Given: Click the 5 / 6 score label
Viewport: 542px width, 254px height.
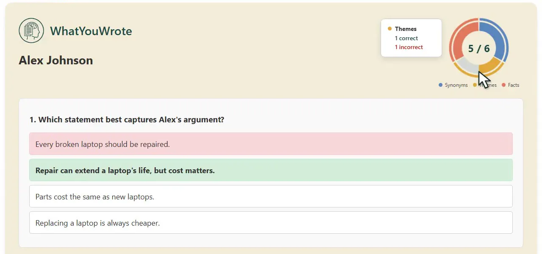Looking at the screenshot, I should (479, 48).
